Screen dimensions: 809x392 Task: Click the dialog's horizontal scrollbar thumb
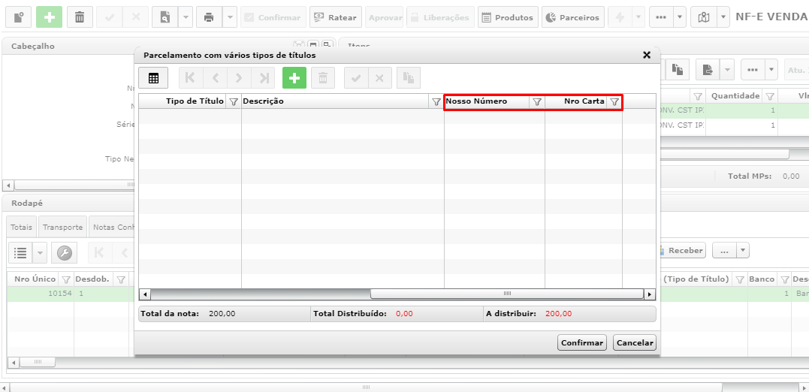(506, 294)
